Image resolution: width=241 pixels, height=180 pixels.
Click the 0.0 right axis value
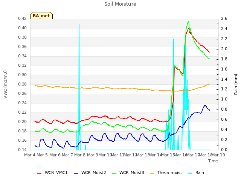tap(224, 150)
